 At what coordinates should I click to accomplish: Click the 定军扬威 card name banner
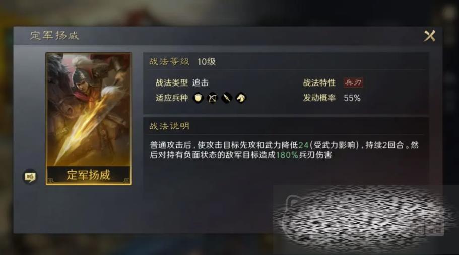pos(88,175)
